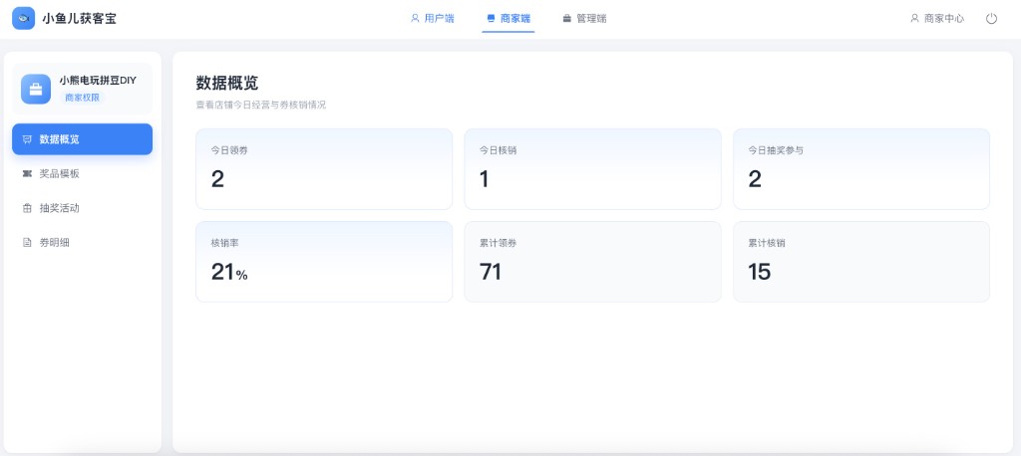This screenshot has height=456, width=1021.
Task: Click subtitle 查看店铺今日经营与券核销情况
Action: coord(260,105)
